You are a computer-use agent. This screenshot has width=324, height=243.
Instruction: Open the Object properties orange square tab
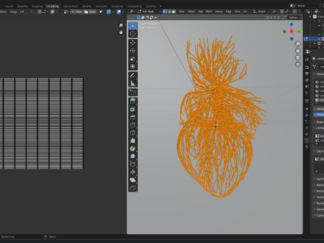[x=307, y=109]
